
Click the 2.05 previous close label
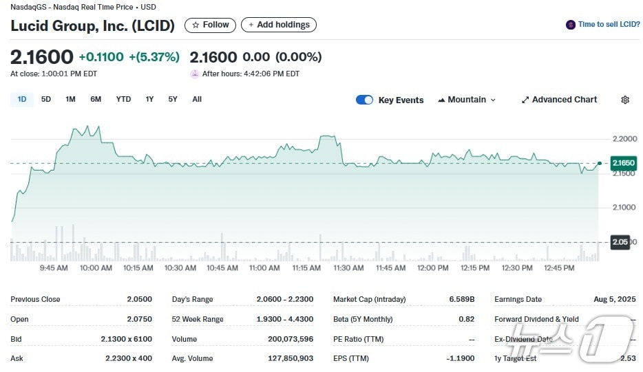point(620,242)
